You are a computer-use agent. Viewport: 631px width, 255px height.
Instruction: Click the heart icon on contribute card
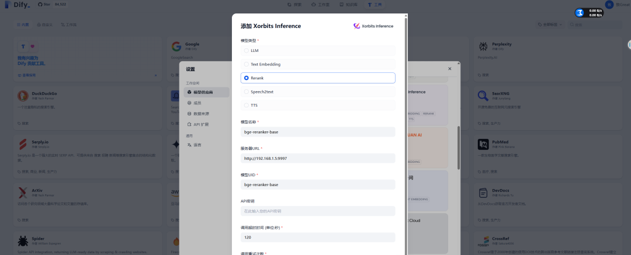[x=33, y=47]
